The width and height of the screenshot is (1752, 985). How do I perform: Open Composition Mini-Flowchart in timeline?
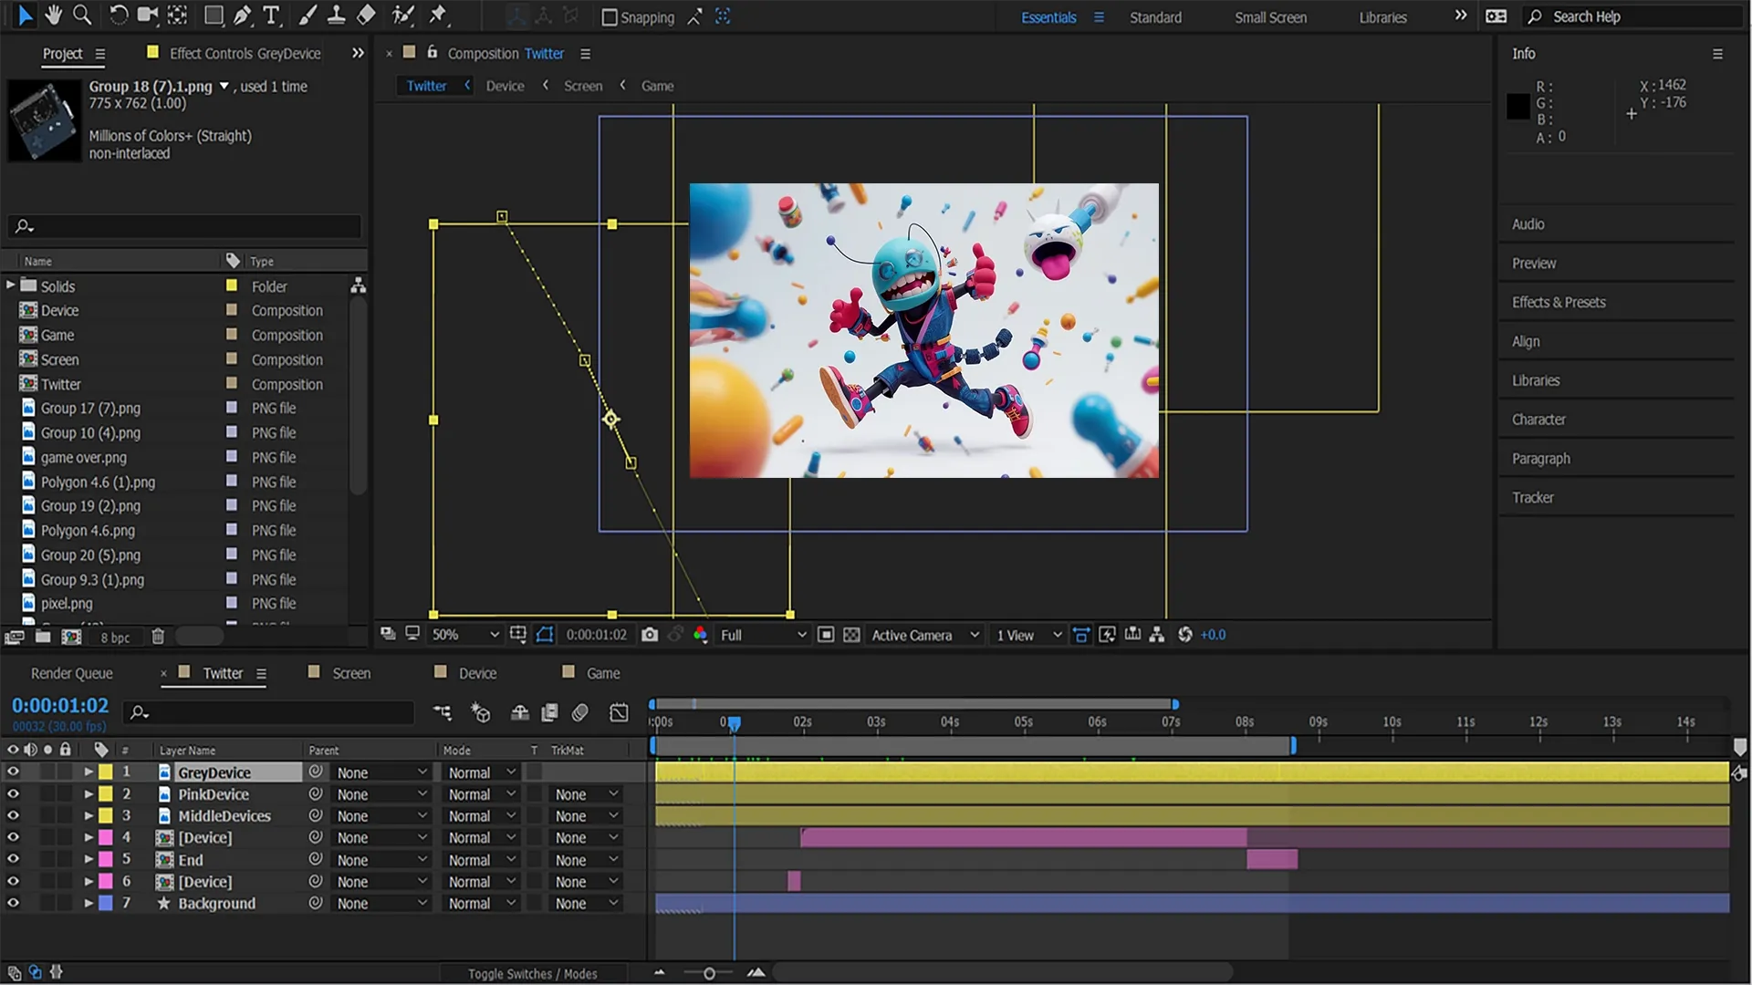pyautogui.click(x=443, y=712)
